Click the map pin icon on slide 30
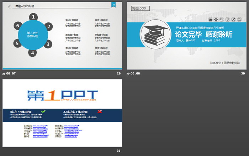The width and height of the screenshot is (249, 156). pyautogui.click(x=228, y=20)
